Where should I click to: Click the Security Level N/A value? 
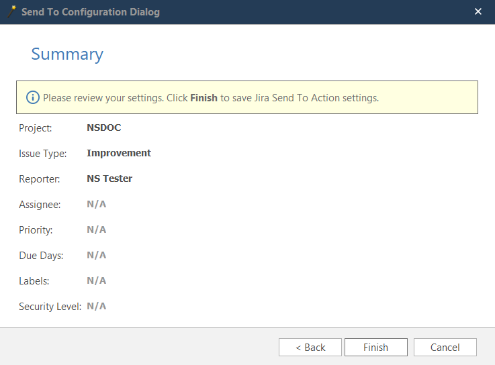coord(97,306)
